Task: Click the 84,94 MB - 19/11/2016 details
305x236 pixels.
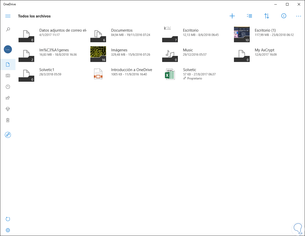Action: [x=131, y=35]
